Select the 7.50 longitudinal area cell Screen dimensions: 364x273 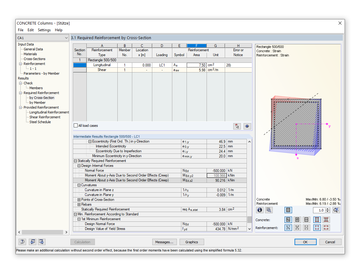[197, 65]
